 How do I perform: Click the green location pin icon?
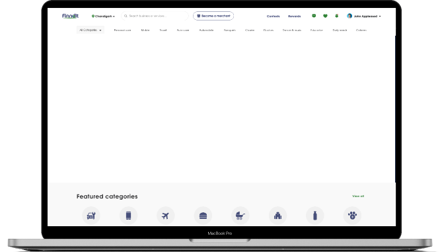[93, 17]
